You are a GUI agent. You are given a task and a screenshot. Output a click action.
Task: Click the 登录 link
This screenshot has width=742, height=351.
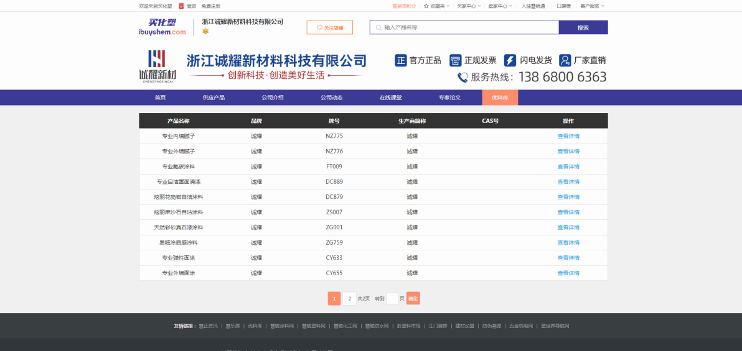191,6
